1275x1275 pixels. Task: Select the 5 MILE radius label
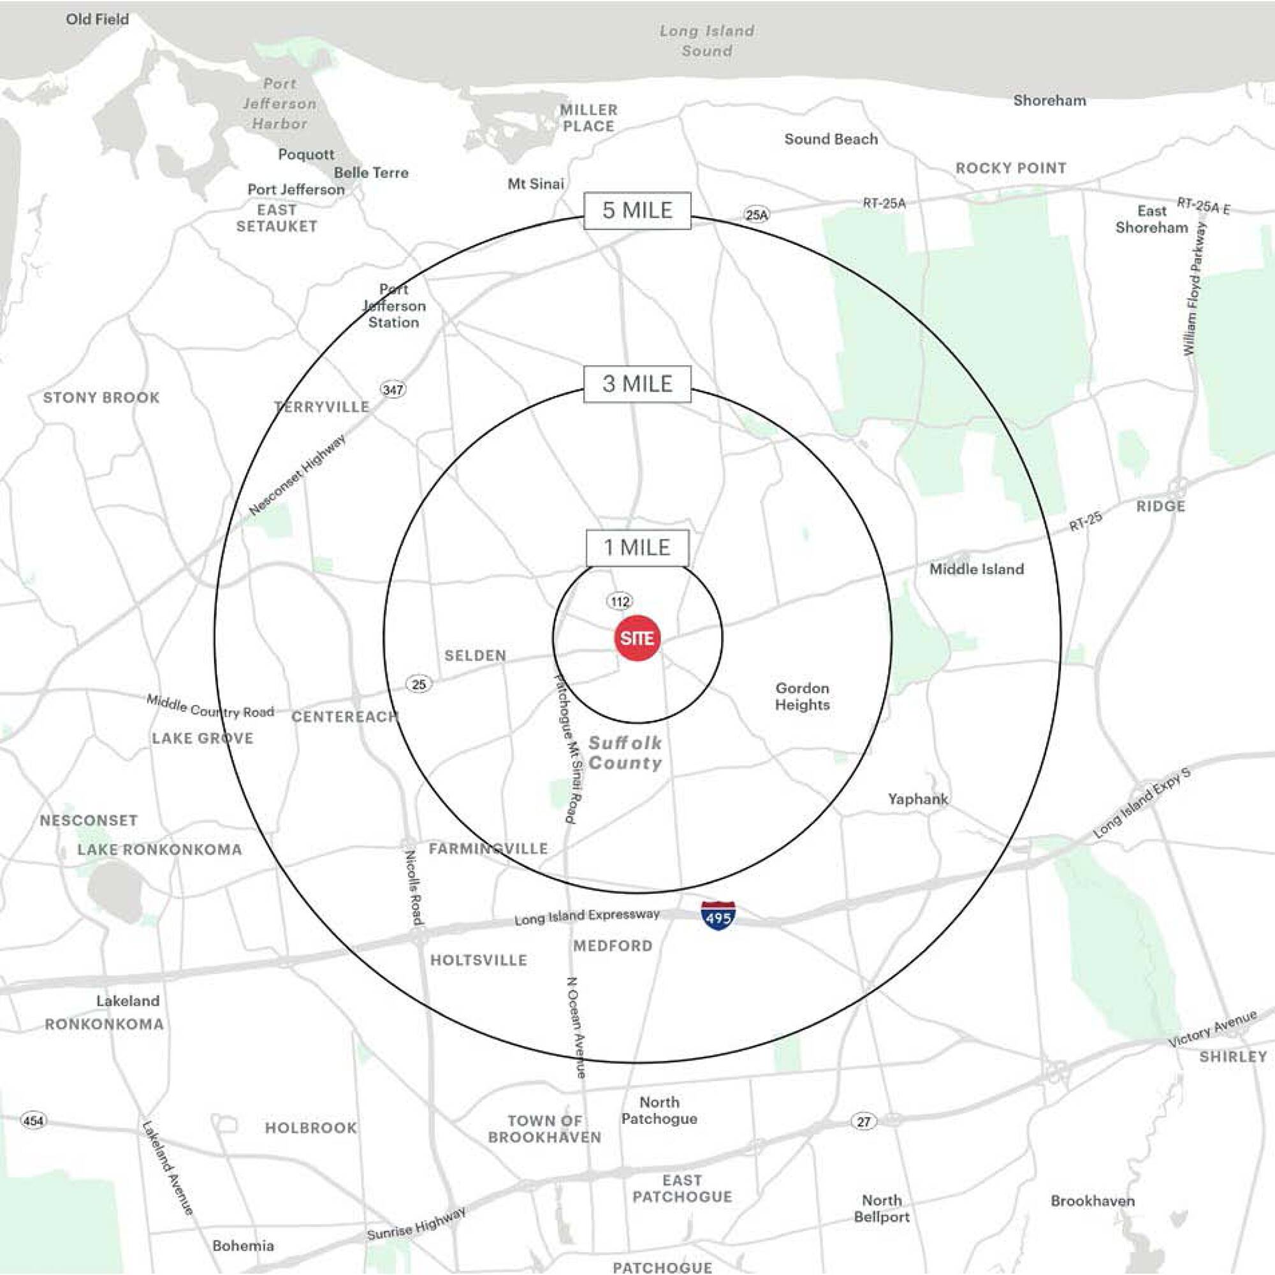tap(637, 210)
